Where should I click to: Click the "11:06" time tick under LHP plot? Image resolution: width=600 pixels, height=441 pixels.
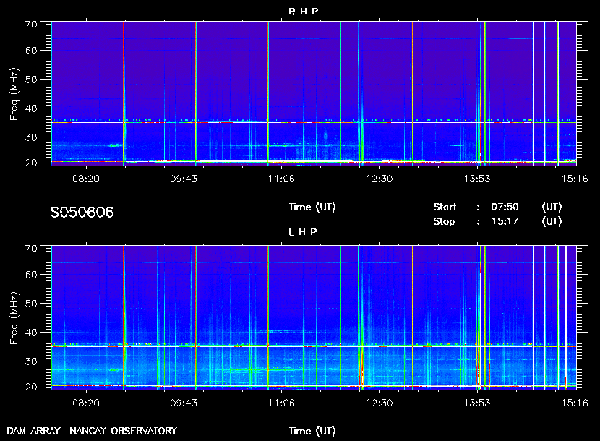(x=281, y=403)
